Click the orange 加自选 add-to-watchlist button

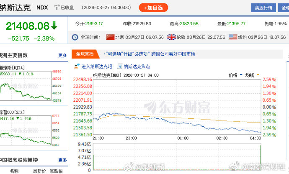point(153,8)
